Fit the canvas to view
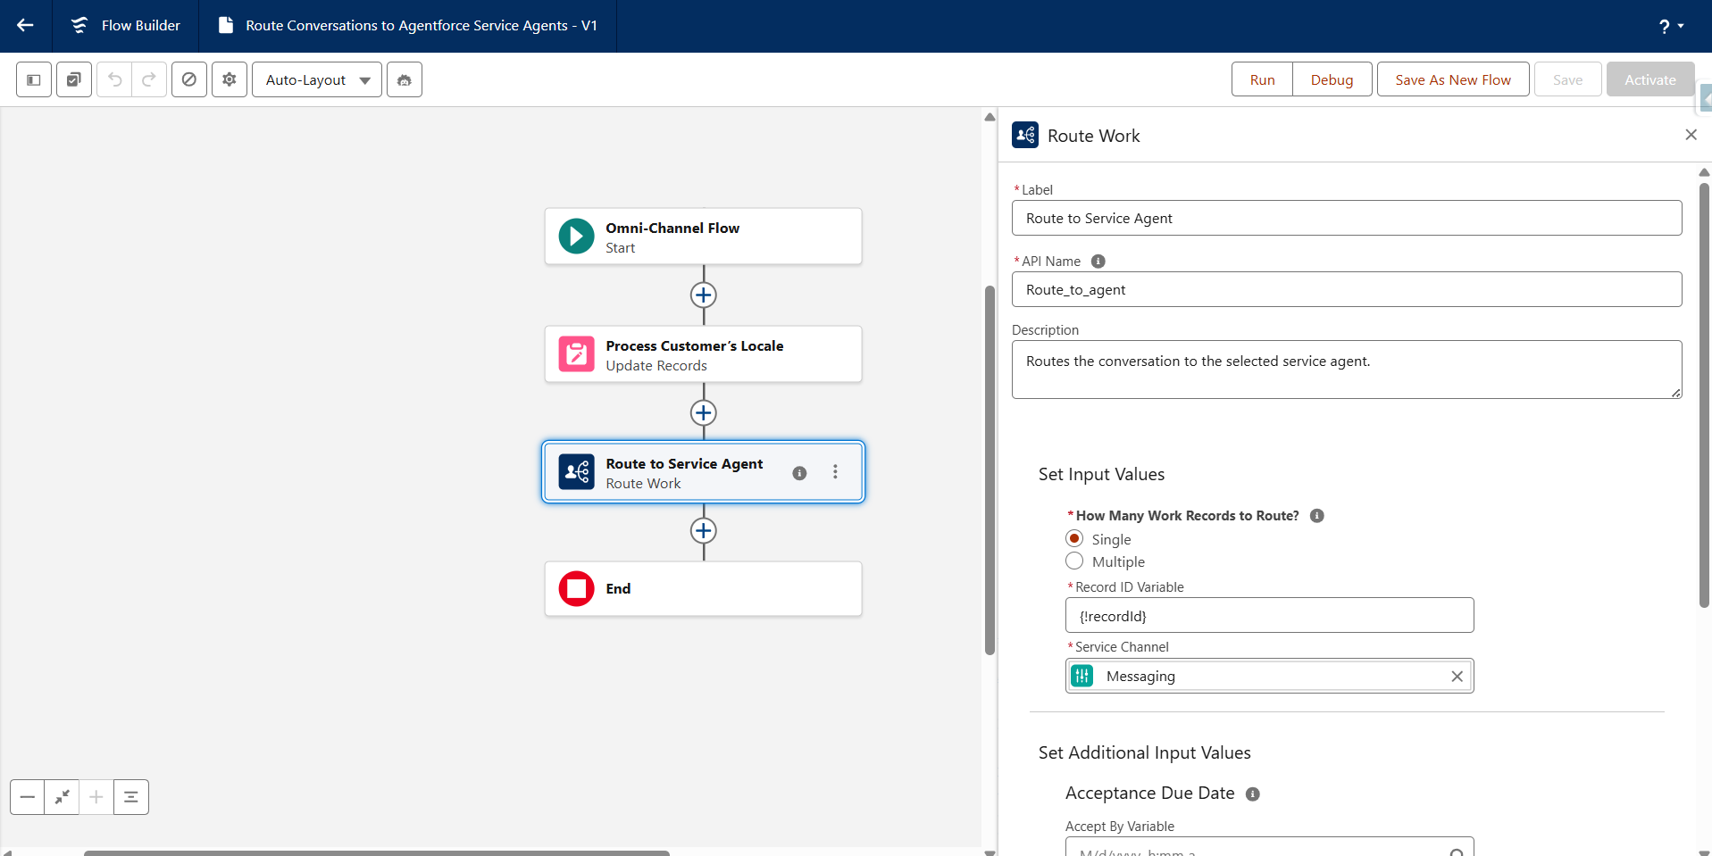The image size is (1712, 856). pyautogui.click(x=62, y=797)
